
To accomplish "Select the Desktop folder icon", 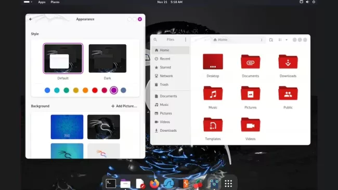I will [x=213, y=62].
